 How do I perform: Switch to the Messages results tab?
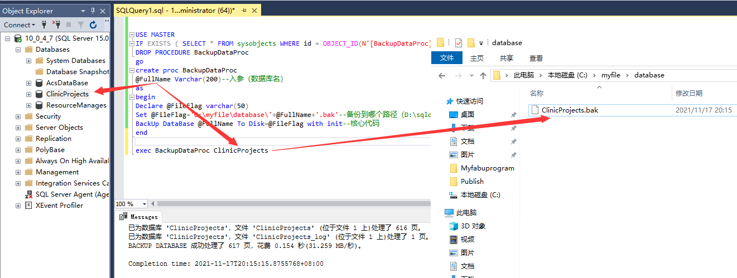[x=139, y=217]
